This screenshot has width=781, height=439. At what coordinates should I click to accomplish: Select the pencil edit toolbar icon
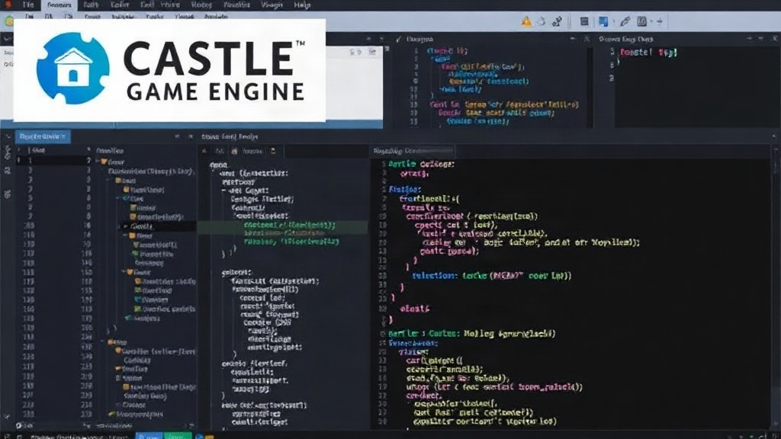tap(625, 21)
